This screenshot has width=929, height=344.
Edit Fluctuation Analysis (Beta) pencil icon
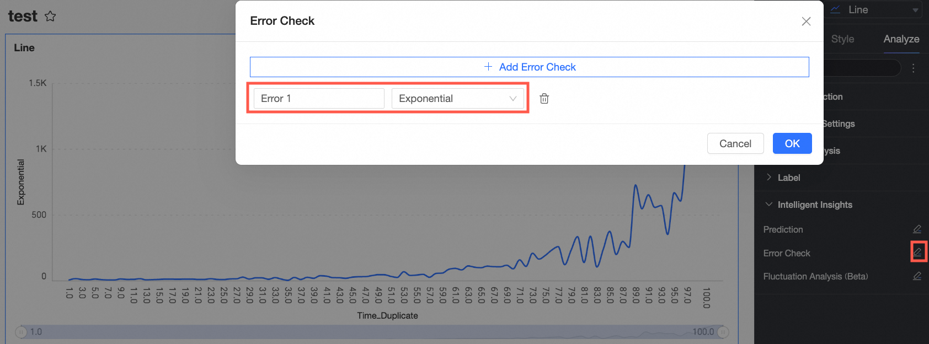point(917,276)
